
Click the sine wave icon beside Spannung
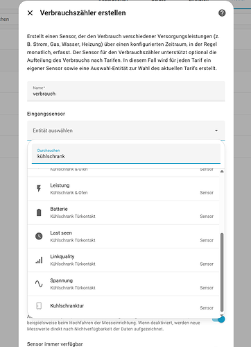tap(39, 284)
